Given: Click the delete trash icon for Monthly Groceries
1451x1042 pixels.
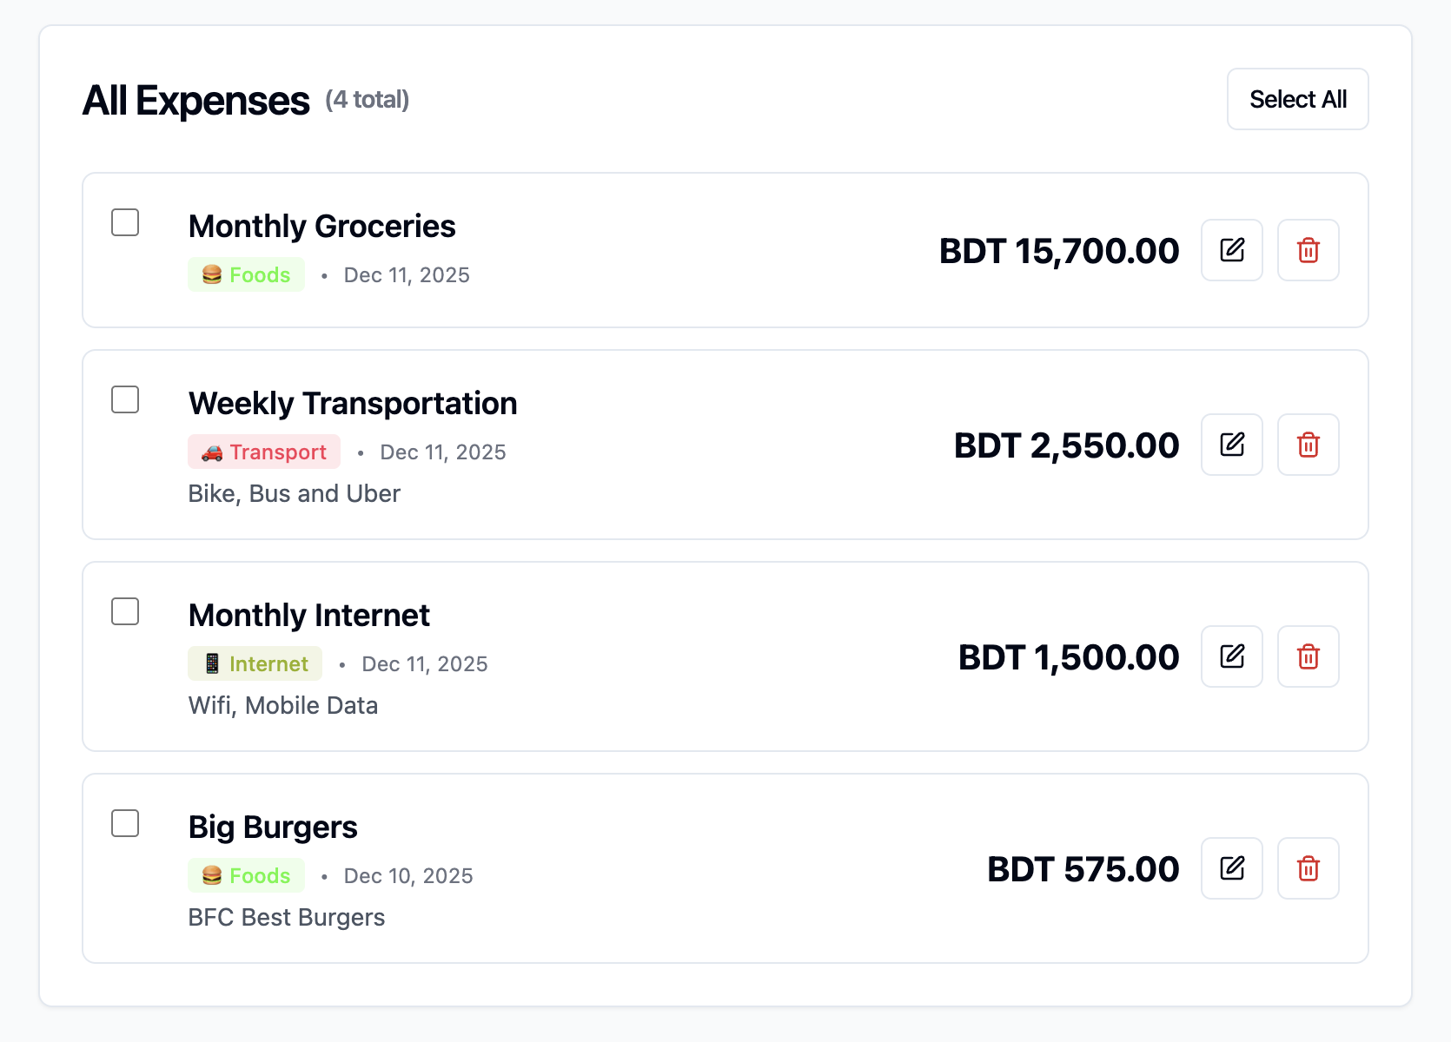Looking at the screenshot, I should coord(1308,250).
